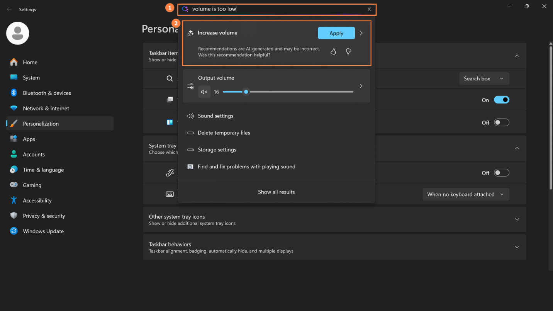553x311 pixels.
Task: Click the user profile avatar
Action: click(x=18, y=33)
